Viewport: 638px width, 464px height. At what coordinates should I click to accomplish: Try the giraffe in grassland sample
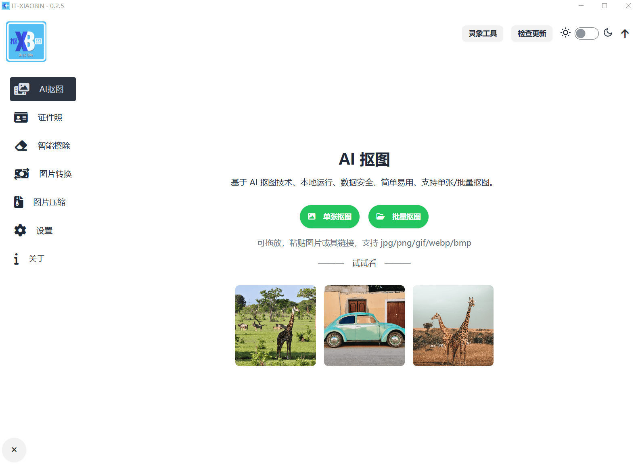(276, 326)
